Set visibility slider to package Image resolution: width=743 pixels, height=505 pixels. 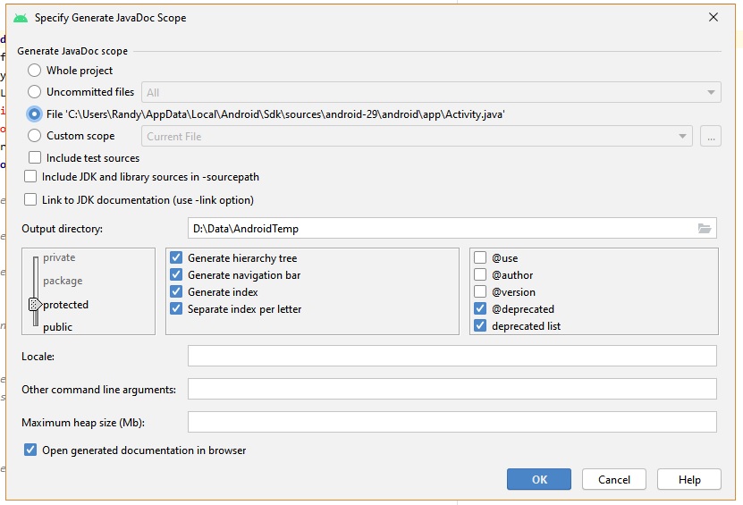pyautogui.click(x=63, y=281)
